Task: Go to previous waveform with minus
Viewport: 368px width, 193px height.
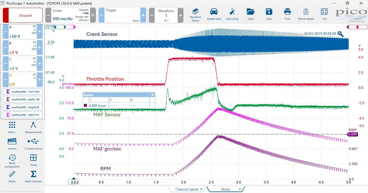Action: pyautogui.click(x=152, y=15)
